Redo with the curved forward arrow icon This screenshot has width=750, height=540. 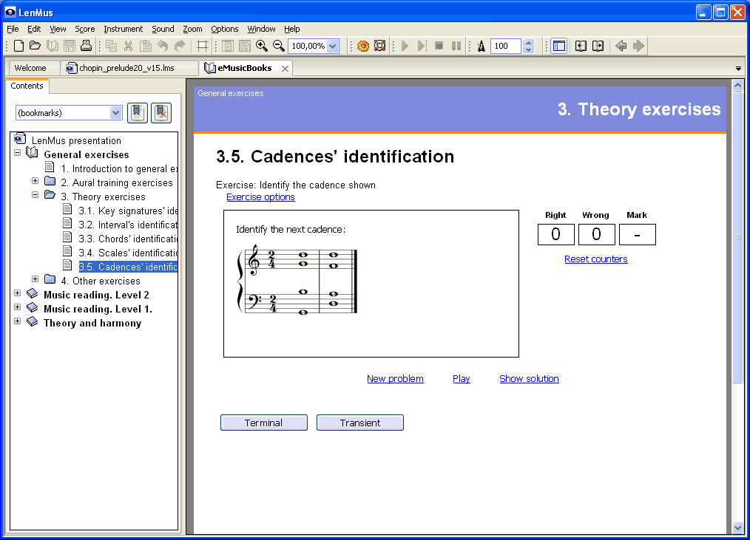[x=180, y=46]
